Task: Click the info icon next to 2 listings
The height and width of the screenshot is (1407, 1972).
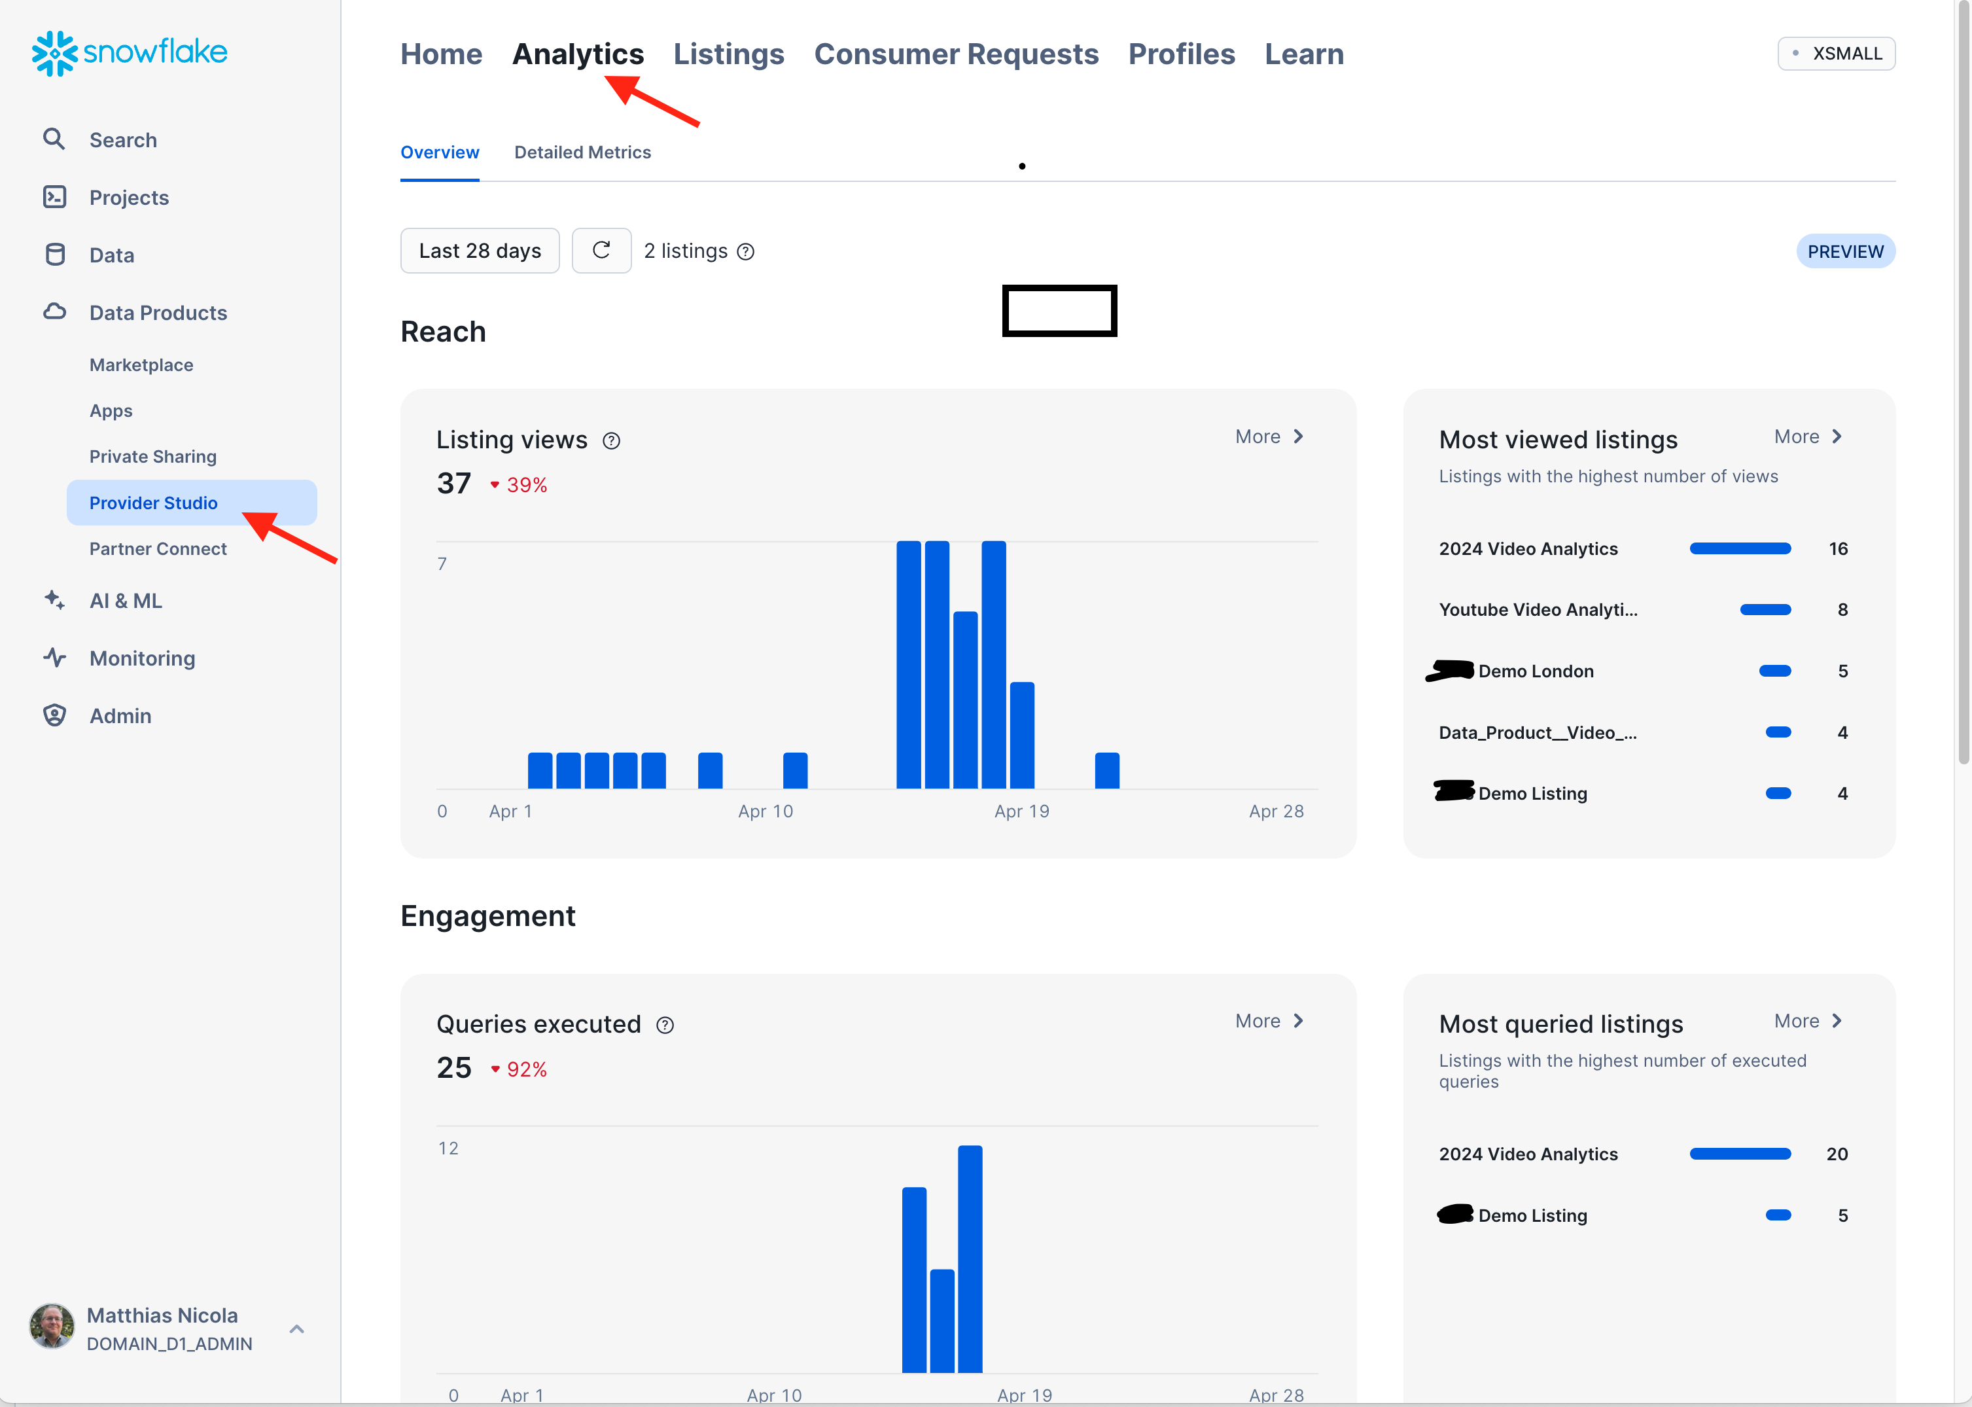Action: pyautogui.click(x=746, y=251)
